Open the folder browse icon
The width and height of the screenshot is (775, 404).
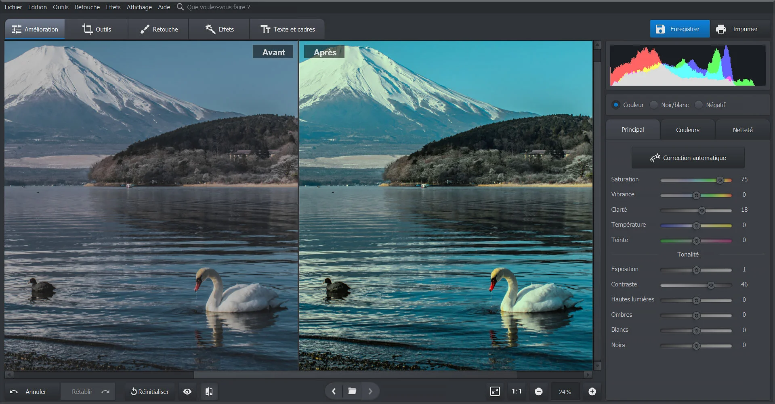[352, 391]
